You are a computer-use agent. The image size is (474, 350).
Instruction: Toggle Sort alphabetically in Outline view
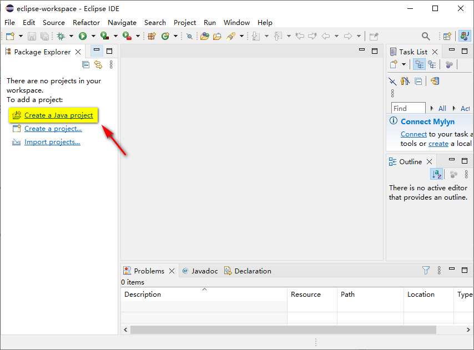(437, 174)
